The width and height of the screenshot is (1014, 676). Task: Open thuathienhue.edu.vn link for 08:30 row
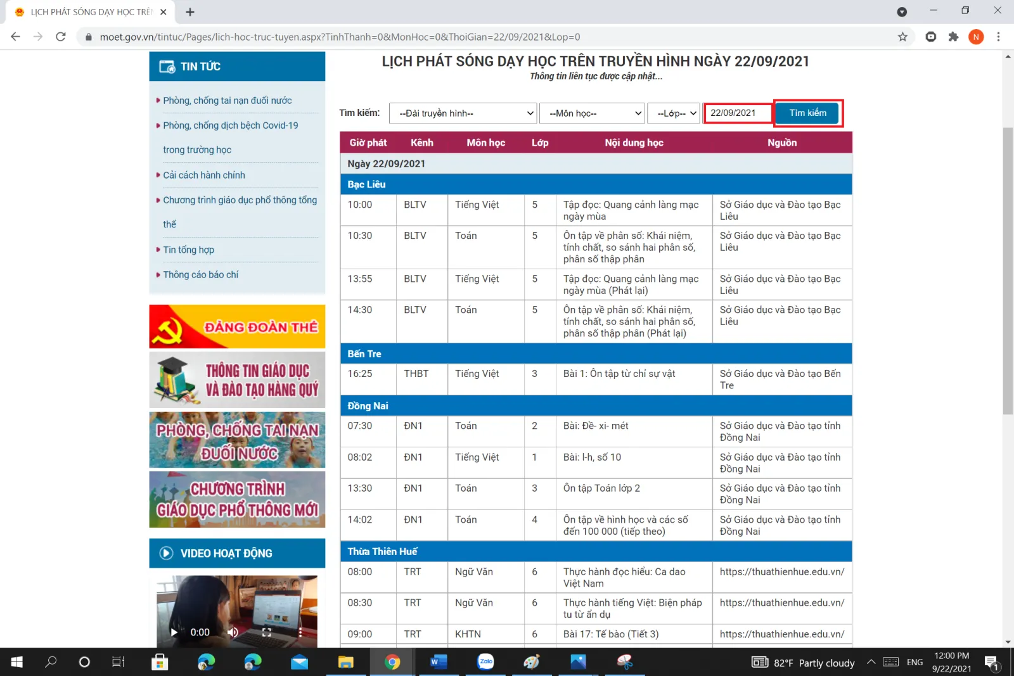tap(781, 603)
